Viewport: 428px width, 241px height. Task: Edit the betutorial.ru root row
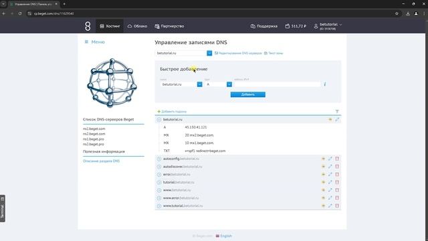[x=337, y=119]
